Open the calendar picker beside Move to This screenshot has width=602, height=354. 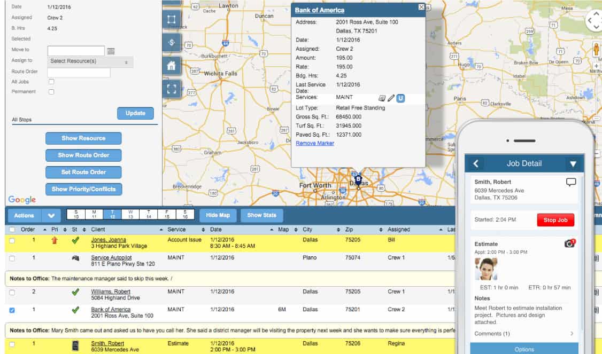pyautogui.click(x=111, y=51)
